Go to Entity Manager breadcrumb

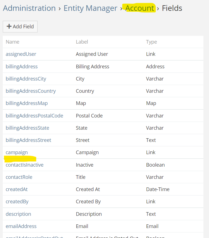90,8
